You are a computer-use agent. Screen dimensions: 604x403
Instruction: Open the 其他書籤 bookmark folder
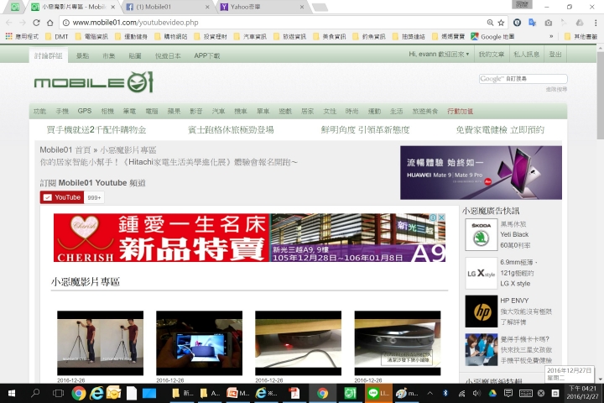[581, 37]
